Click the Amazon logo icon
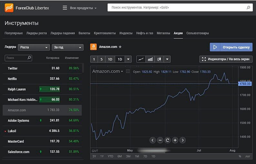 [x=93, y=47]
